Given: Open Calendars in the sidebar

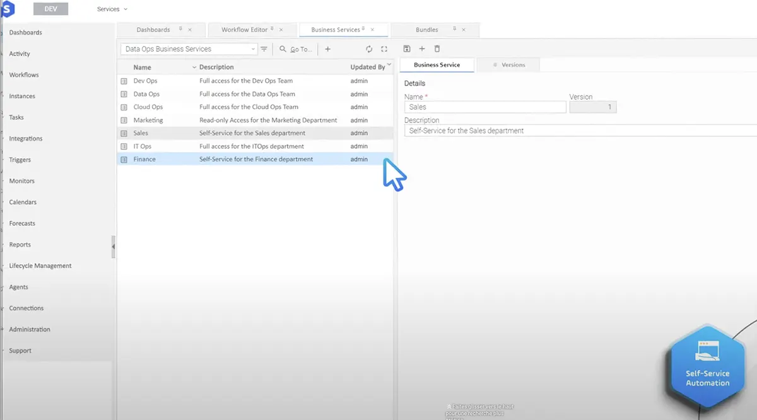Looking at the screenshot, I should 23,202.
